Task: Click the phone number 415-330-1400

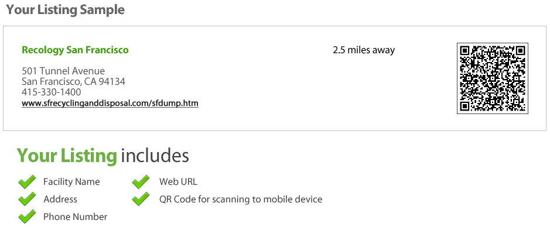Action: 51,92
